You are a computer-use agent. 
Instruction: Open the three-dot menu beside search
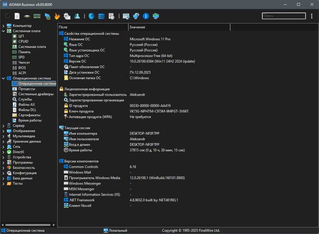pyautogui.click(x=312, y=16)
